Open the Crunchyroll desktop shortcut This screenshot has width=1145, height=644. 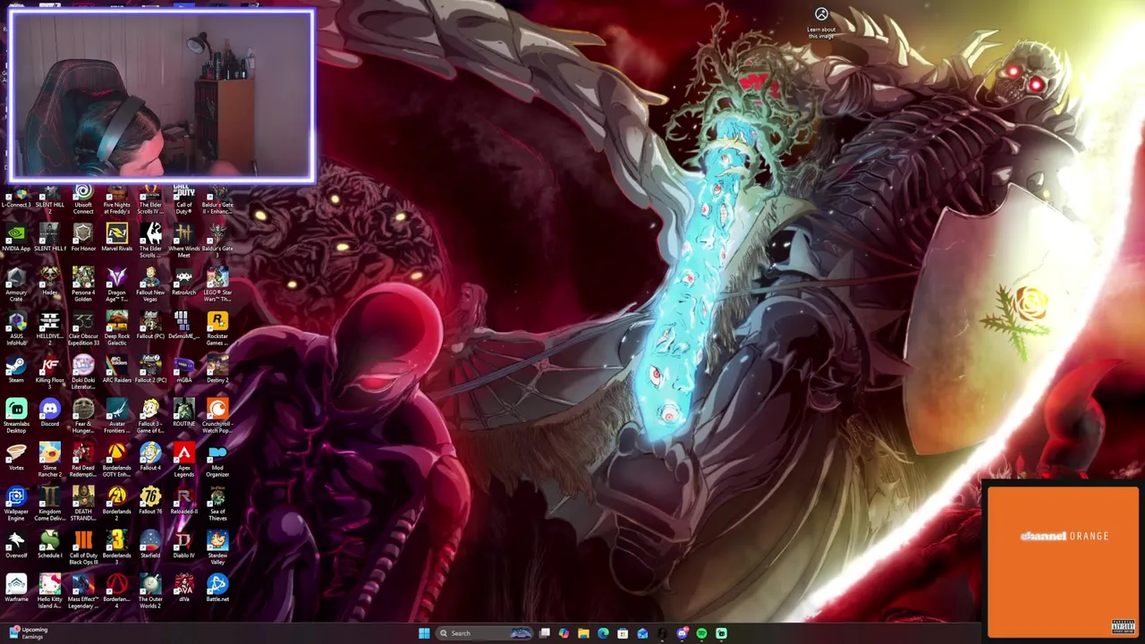click(217, 416)
